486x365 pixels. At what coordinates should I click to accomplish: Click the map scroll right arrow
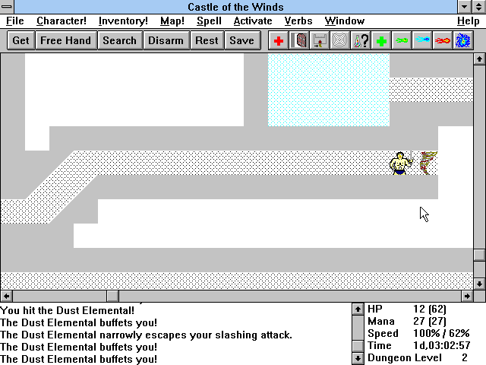pos(467,296)
